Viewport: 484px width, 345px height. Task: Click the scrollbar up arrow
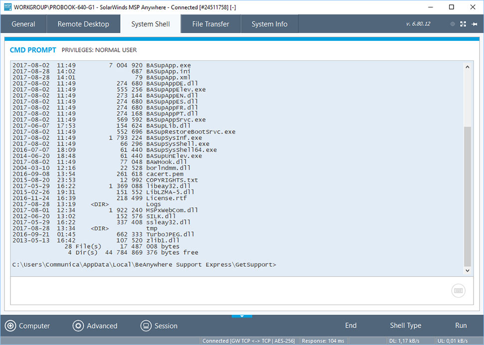click(x=468, y=67)
